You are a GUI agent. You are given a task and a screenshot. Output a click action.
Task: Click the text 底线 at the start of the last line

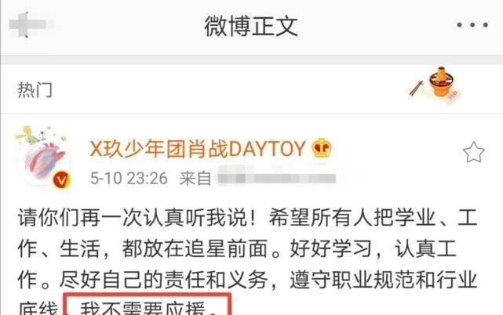click(x=38, y=308)
